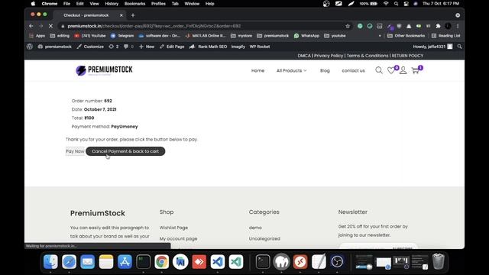This screenshot has height=275, width=489.
Task: Open the premiumstock admin bar site menu
Action: [54, 47]
